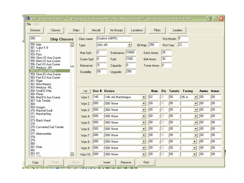
Task: Open the Locations tab
Action: pos(137,30)
